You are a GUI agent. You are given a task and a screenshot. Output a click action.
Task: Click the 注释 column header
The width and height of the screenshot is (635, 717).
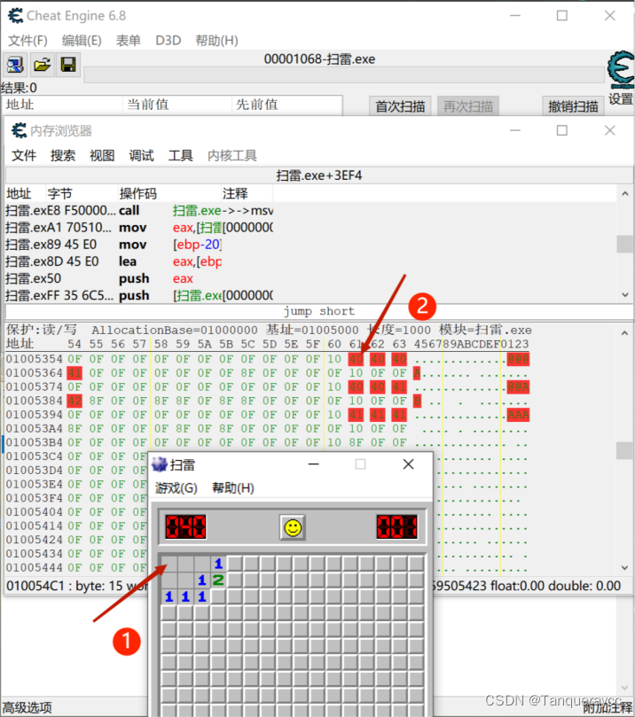click(247, 193)
